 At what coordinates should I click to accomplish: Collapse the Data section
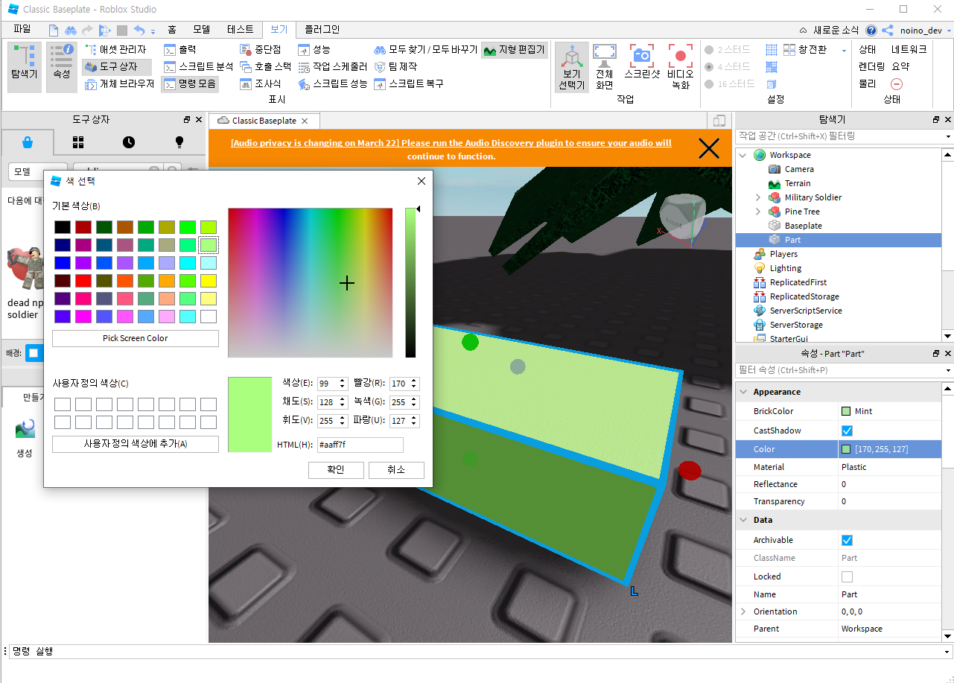(x=742, y=520)
